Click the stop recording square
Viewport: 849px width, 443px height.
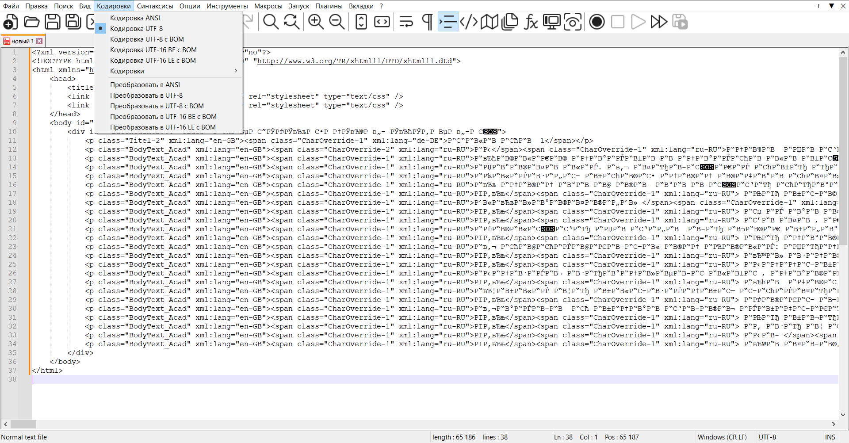tap(618, 22)
